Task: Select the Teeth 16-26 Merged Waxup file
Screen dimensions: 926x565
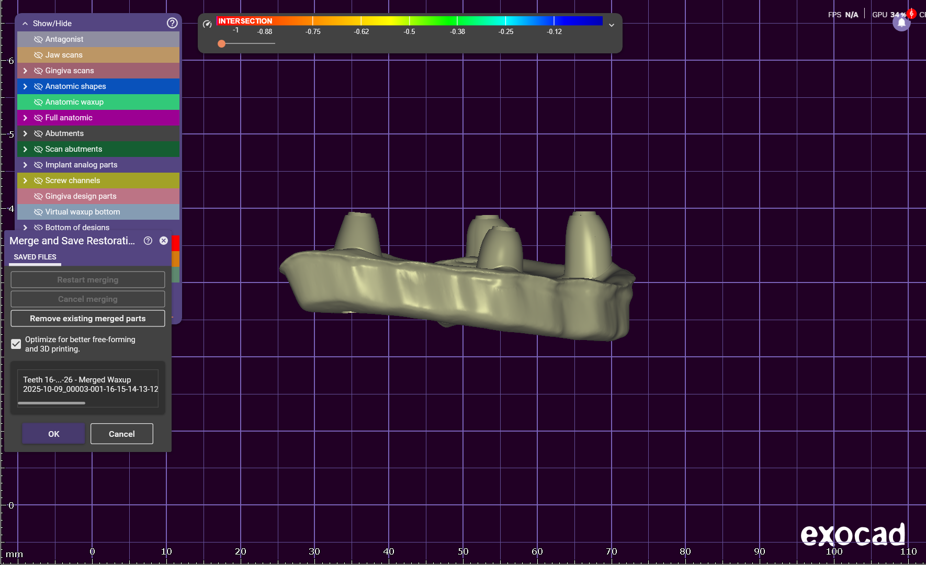Action: [88, 385]
